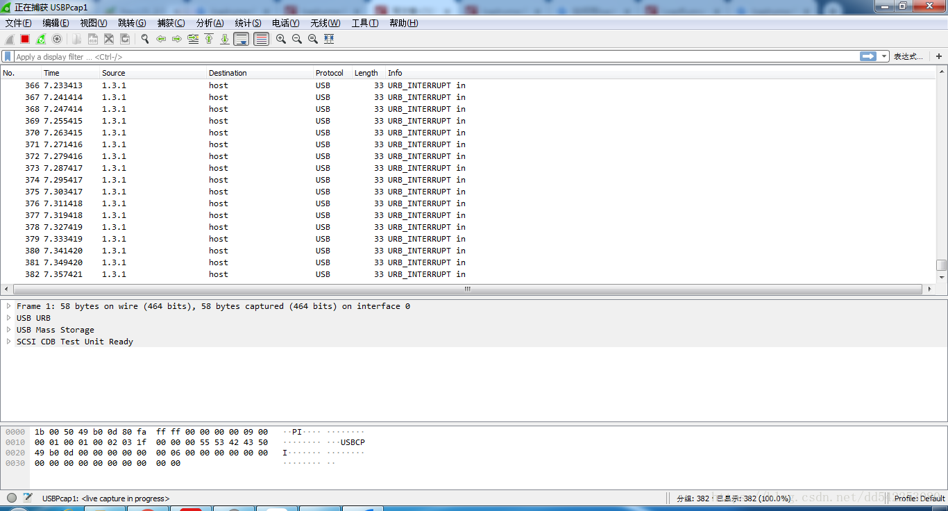Open the recent filters dropdown arrow

(x=884, y=57)
